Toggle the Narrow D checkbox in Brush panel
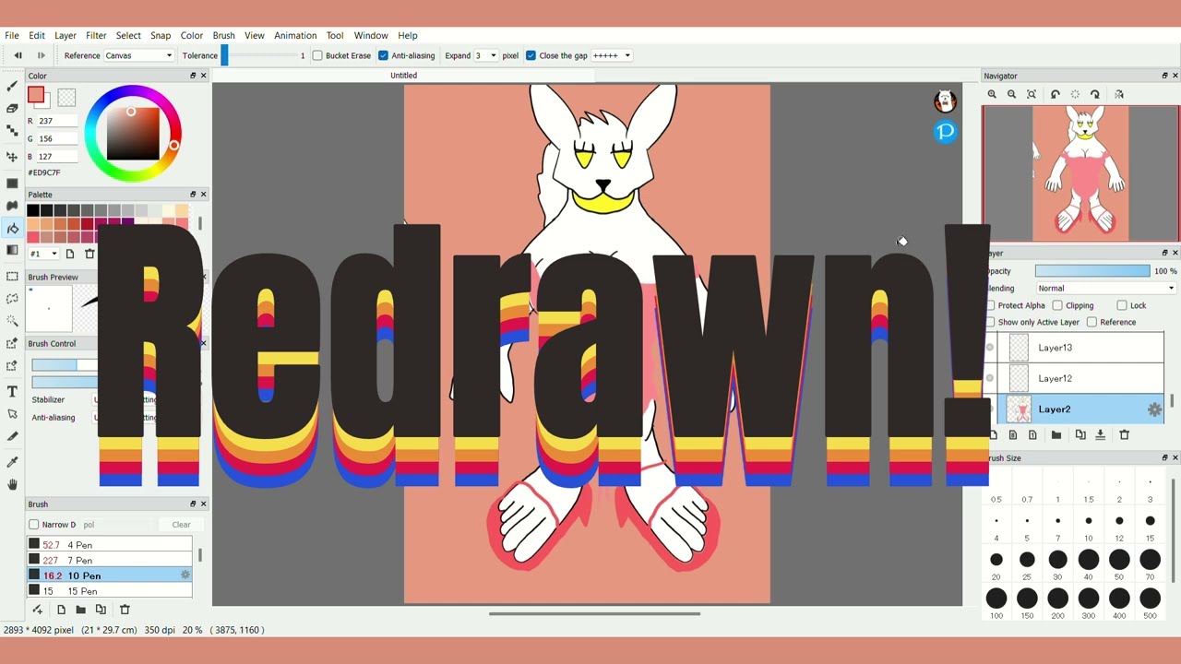 [34, 525]
